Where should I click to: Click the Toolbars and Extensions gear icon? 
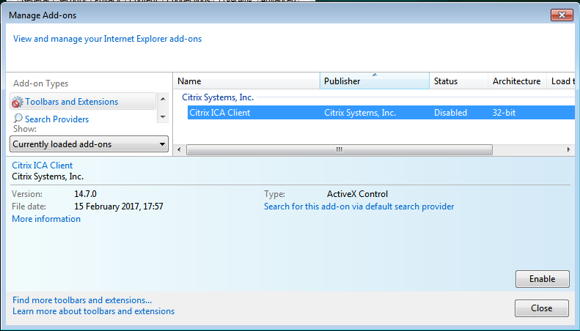[x=18, y=102]
